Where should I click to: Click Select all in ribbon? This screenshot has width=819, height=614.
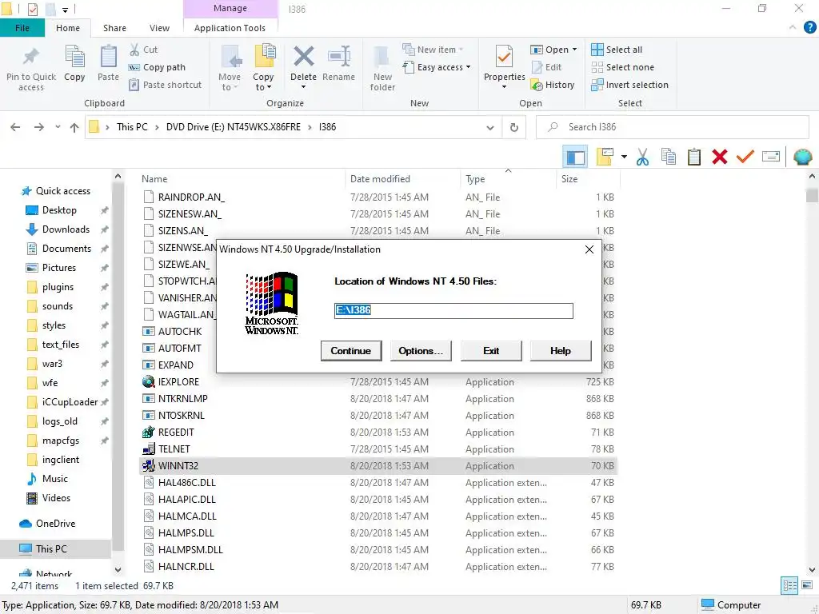617,50
